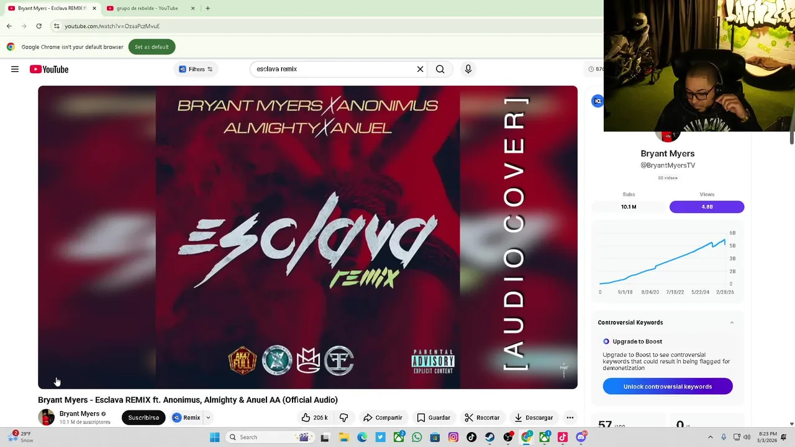
Task: Click the vidIQ Remix button
Action: 186,418
